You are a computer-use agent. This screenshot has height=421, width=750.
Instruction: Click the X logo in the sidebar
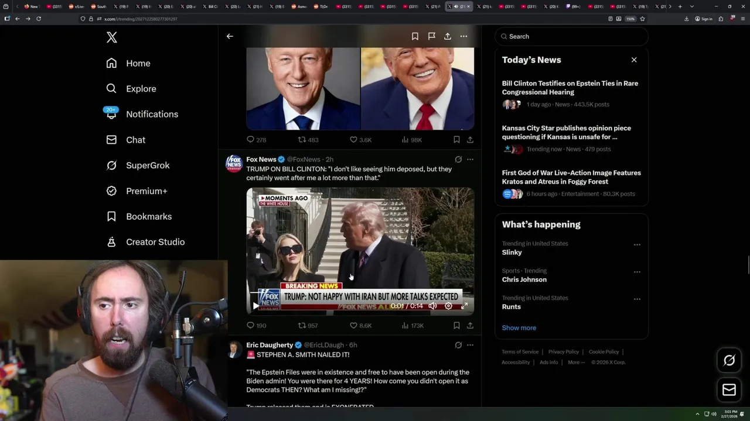click(x=112, y=37)
